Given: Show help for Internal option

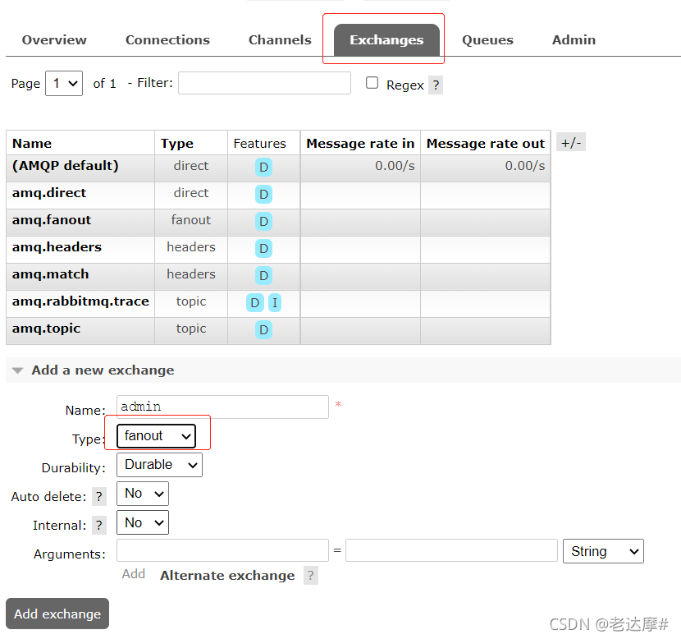Looking at the screenshot, I should tap(99, 525).
